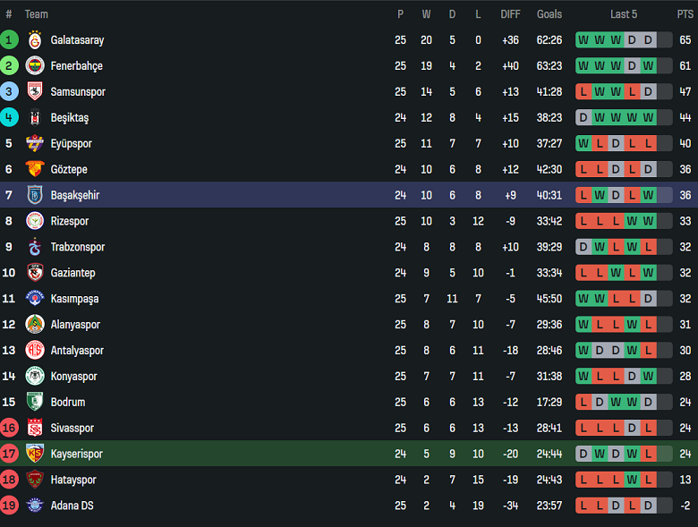The width and height of the screenshot is (698, 527).
Task: Click the Hatayspor team logo
Action: pyautogui.click(x=35, y=480)
